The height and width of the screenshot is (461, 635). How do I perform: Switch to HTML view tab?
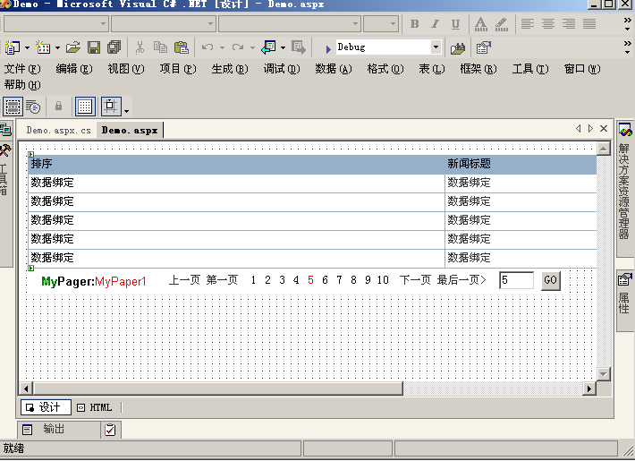[x=95, y=407]
